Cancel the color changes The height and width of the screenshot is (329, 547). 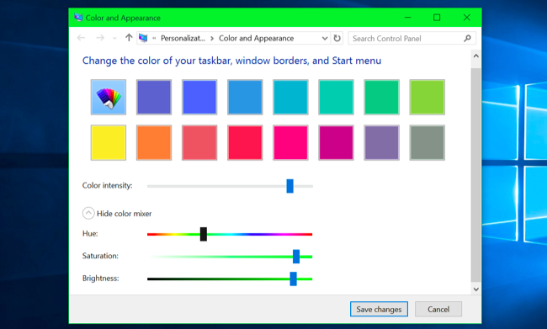coord(438,309)
